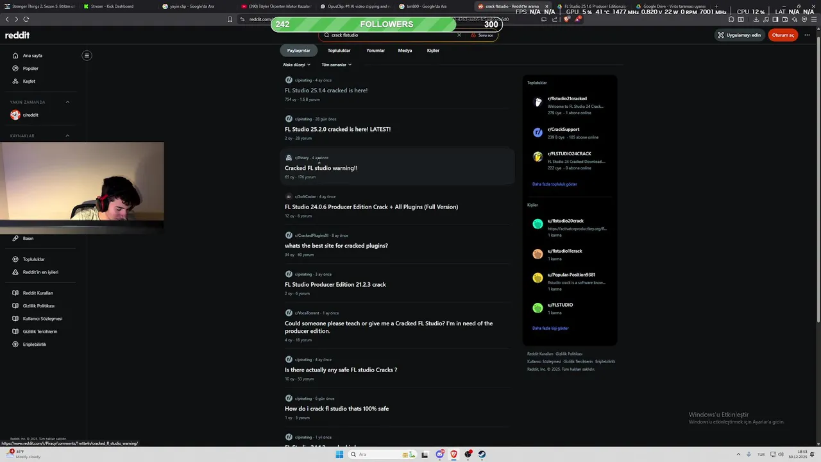Switch to Stream - Kick Dashboard browser tab
The width and height of the screenshot is (821, 462).
click(112, 6)
